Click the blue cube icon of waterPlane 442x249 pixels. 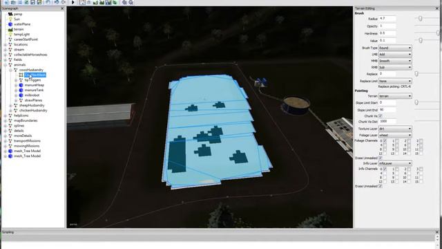[x=10, y=24]
